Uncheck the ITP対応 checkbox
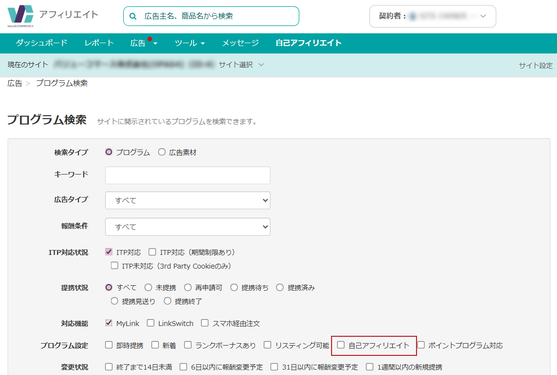Viewport: 557px width, 375px height. pyautogui.click(x=109, y=252)
